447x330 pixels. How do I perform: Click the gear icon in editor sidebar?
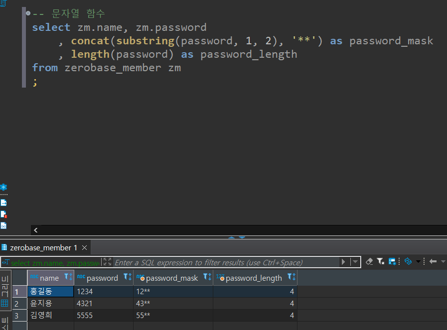pos(3,188)
